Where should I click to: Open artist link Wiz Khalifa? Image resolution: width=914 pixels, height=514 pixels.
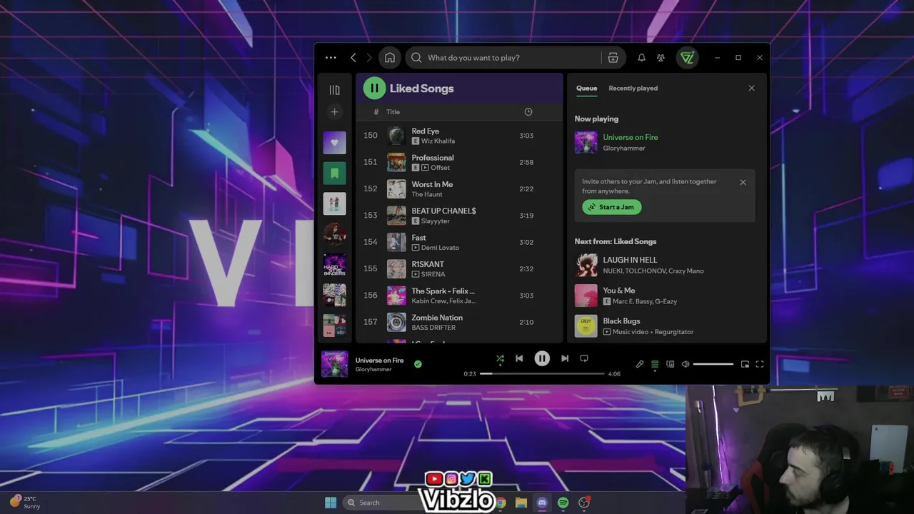coord(438,141)
